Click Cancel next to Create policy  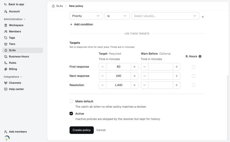coord(101,130)
